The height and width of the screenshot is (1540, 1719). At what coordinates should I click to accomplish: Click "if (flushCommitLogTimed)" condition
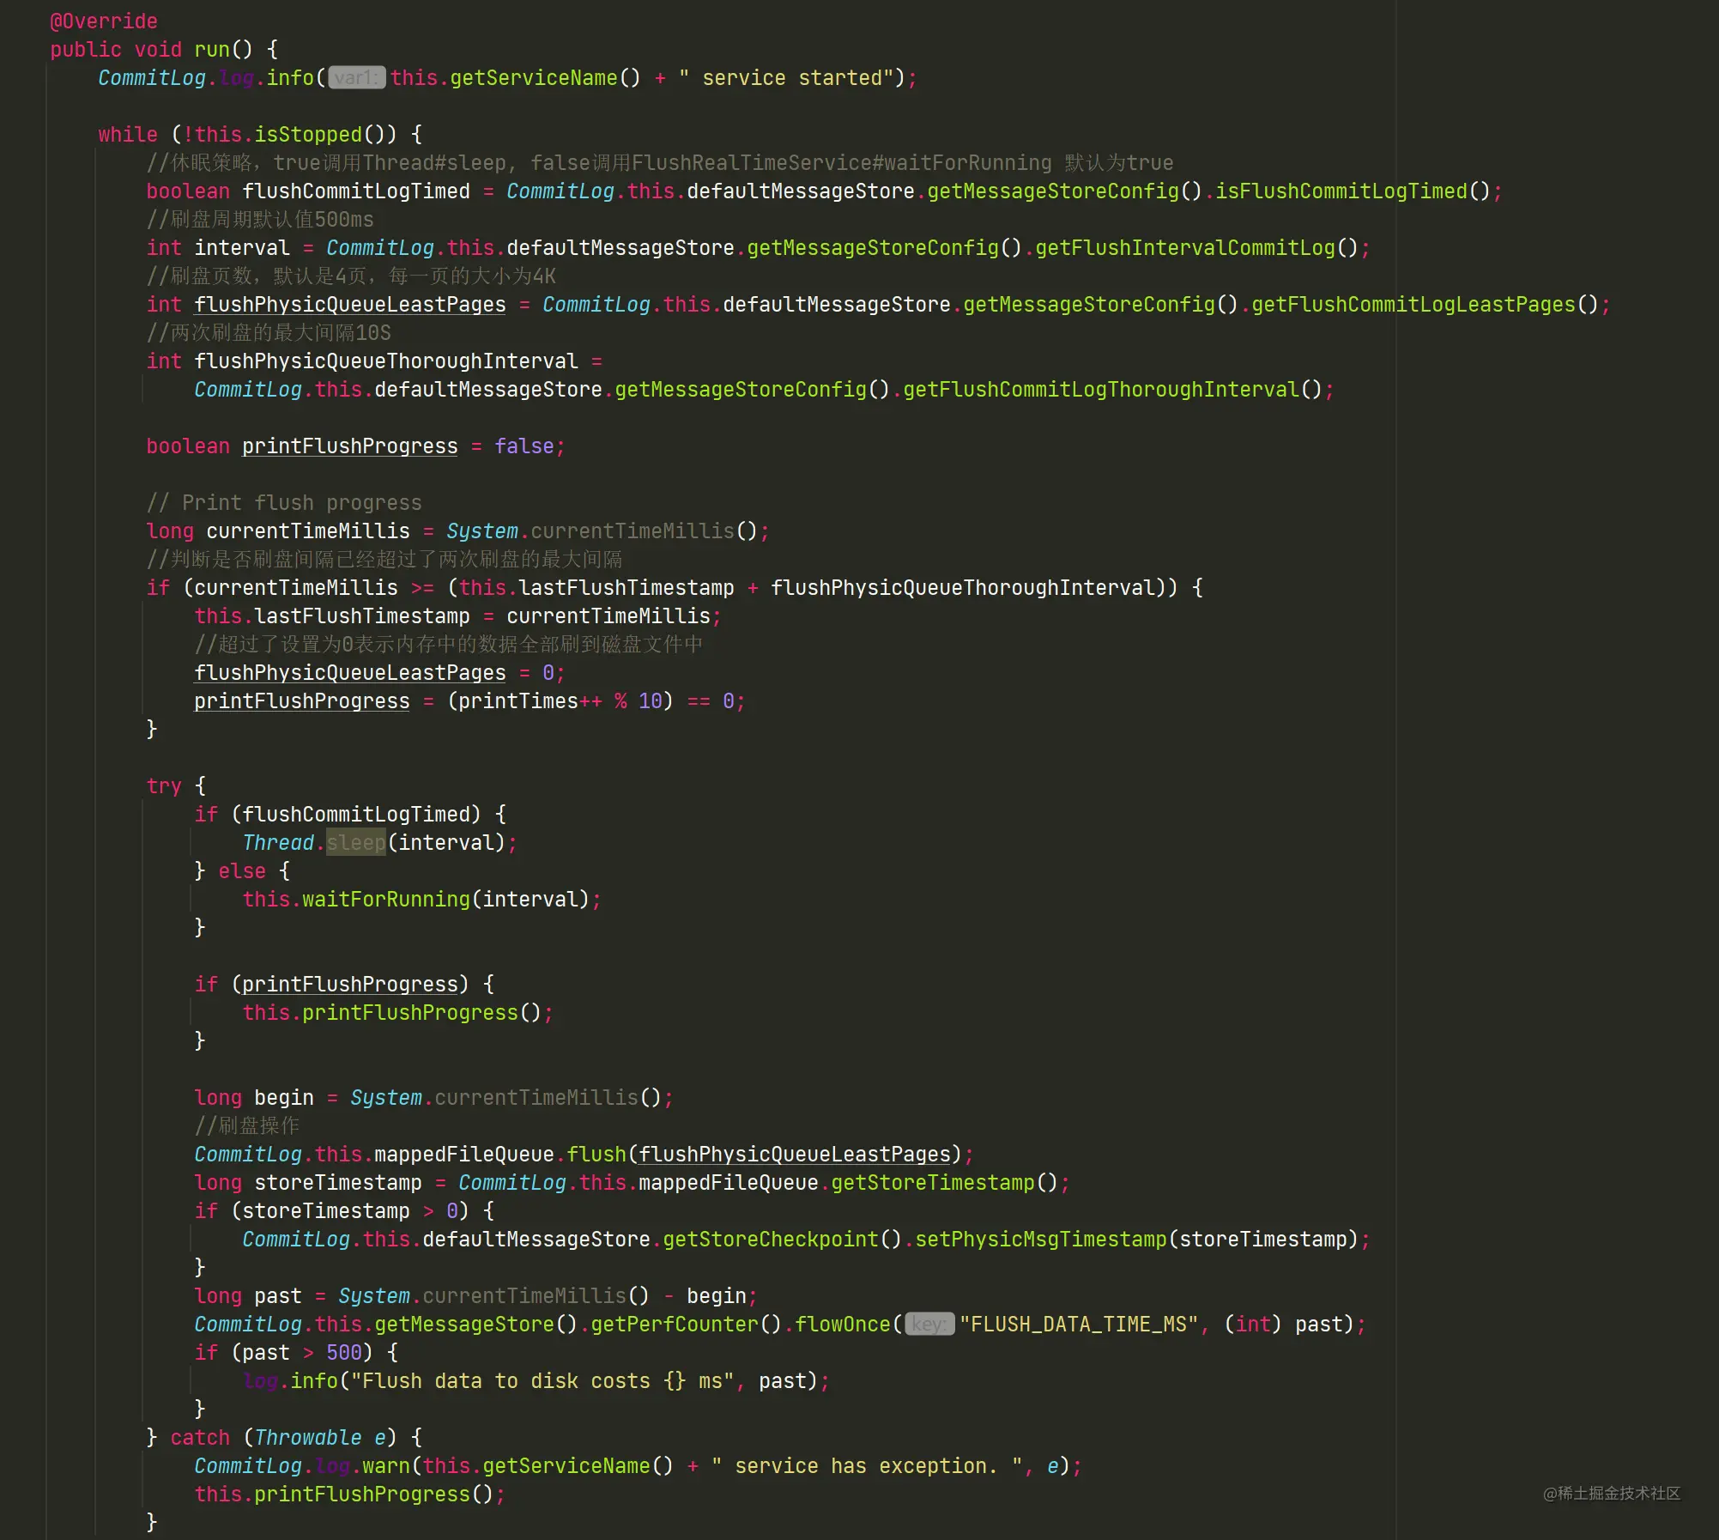[x=337, y=814]
